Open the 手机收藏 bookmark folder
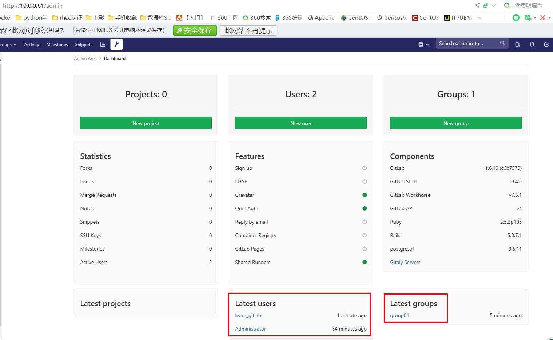The height and width of the screenshot is (340, 553). pos(122,17)
